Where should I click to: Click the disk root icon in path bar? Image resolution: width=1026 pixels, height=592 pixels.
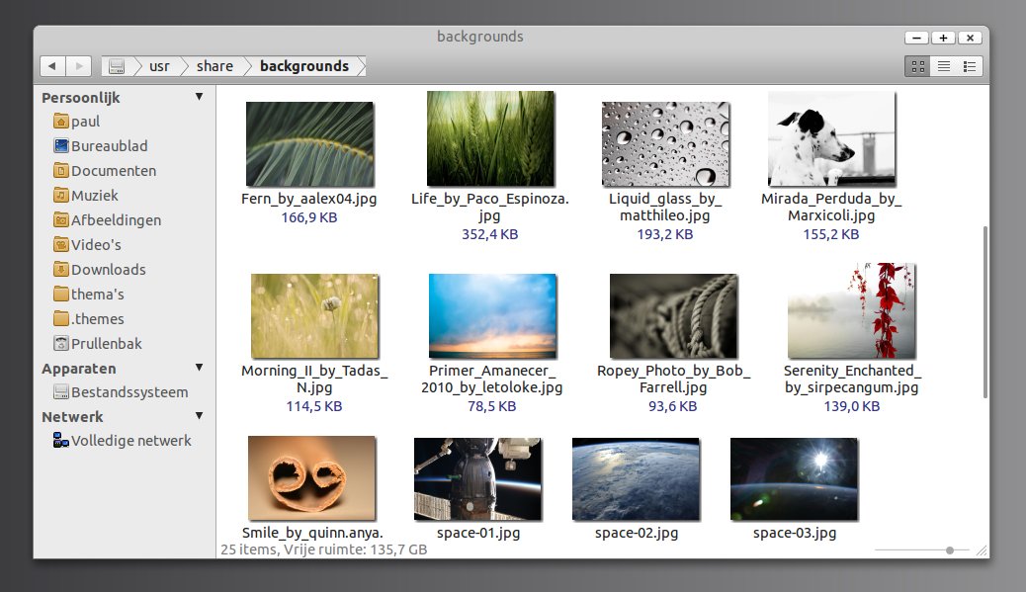[x=117, y=66]
